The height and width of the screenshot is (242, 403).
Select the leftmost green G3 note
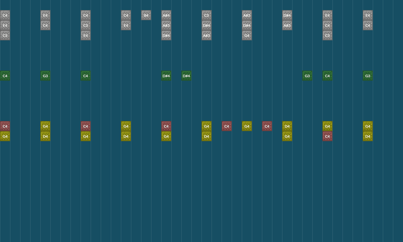click(x=45, y=76)
